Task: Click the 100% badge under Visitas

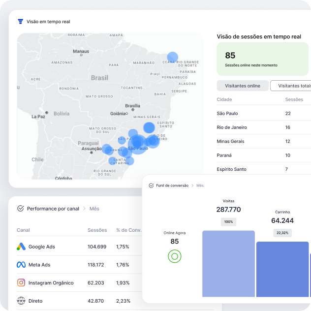Action: 228,222
